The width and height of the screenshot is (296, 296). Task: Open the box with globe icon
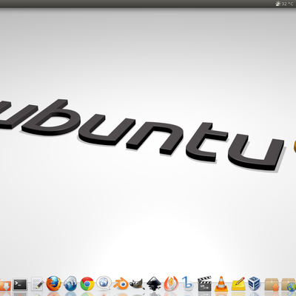[x=289, y=285]
